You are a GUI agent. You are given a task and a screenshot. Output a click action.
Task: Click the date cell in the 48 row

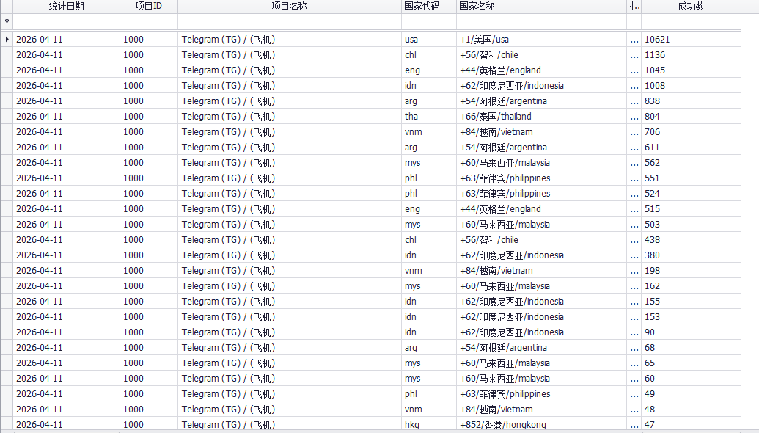point(66,410)
